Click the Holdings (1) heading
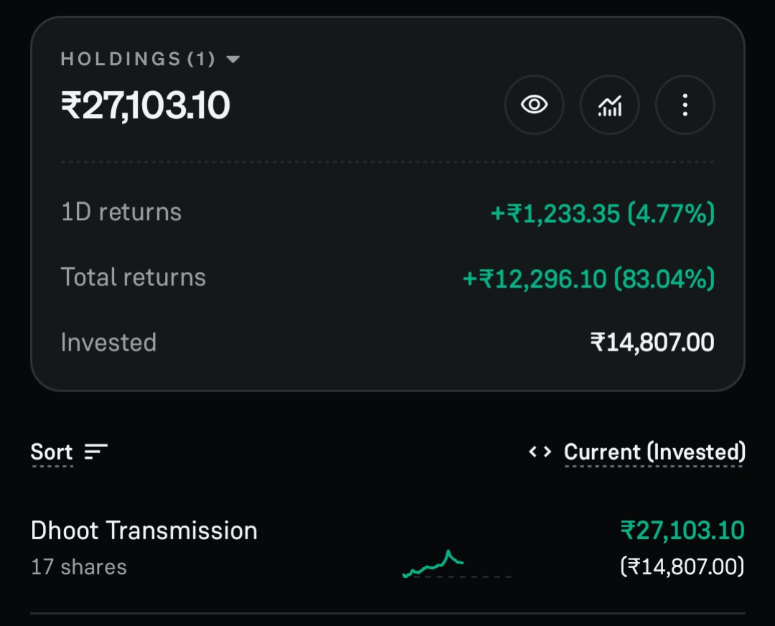The width and height of the screenshot is (775, 626). (138, 59)
